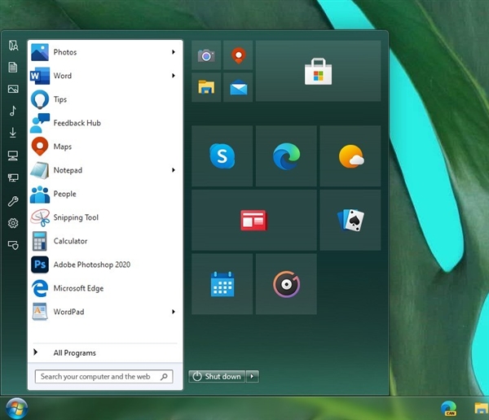
Task: Open the new Edge browser tile
Action: (286, 155)
